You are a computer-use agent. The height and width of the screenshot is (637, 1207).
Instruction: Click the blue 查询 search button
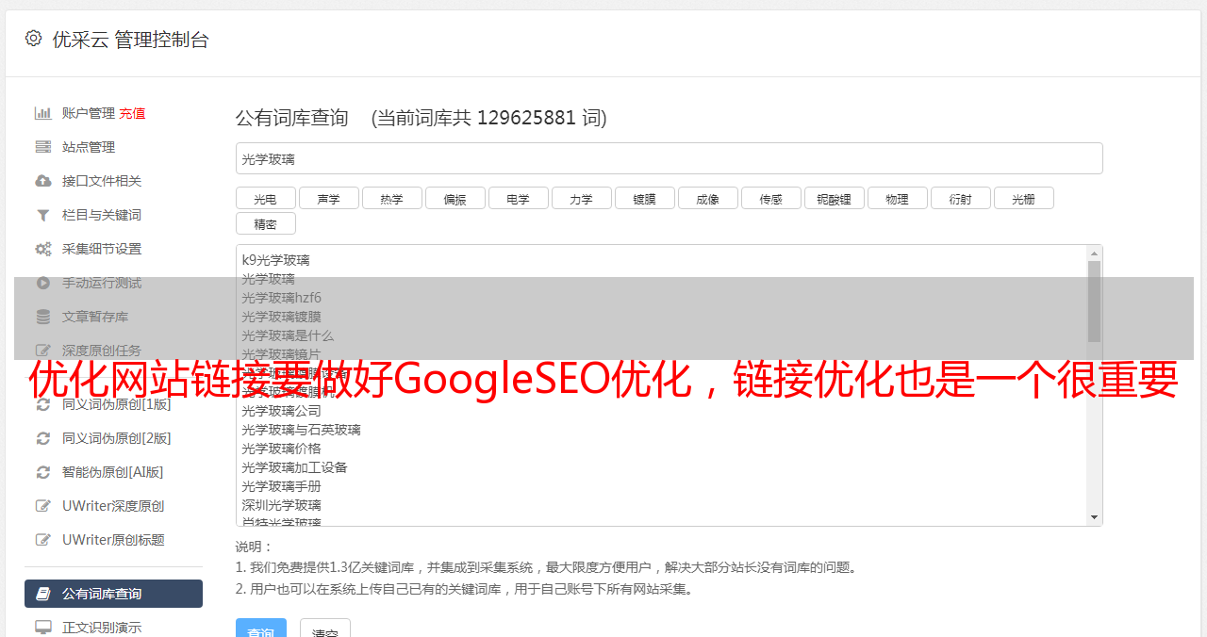(261, 629)
